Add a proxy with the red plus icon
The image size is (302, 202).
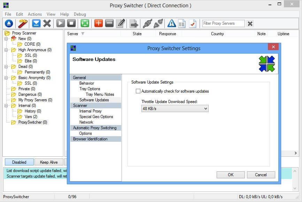click(x=99, y=23)
